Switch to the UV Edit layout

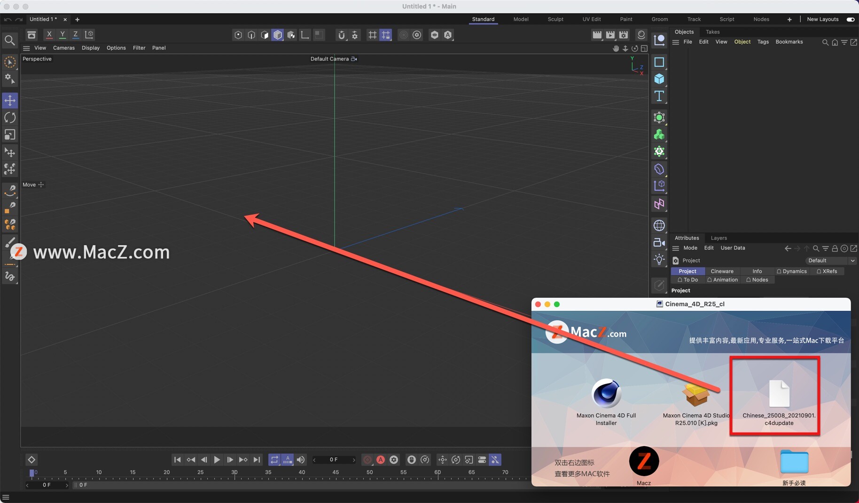(x=592, y=19)
